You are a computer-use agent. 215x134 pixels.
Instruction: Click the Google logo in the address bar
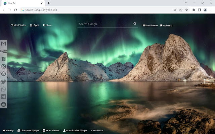click(x=23, y=10)
